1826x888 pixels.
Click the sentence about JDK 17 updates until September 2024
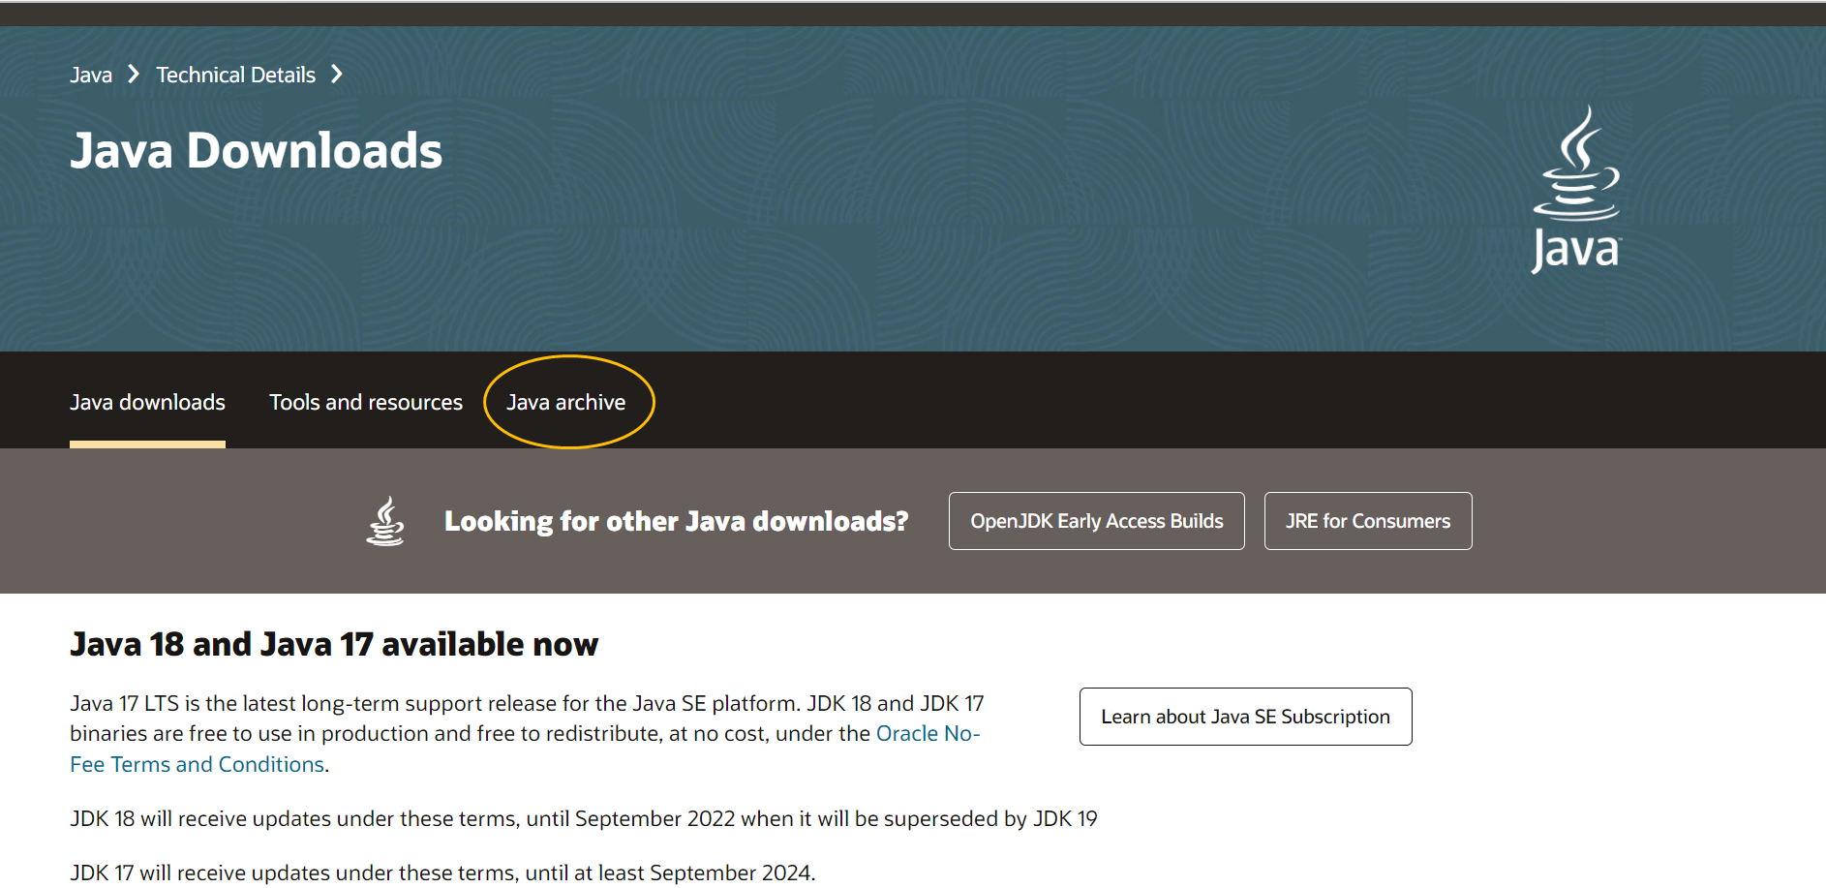pos(442,873)
